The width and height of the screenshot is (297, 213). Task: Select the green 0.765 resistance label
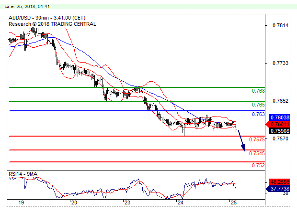coord(258,105)
